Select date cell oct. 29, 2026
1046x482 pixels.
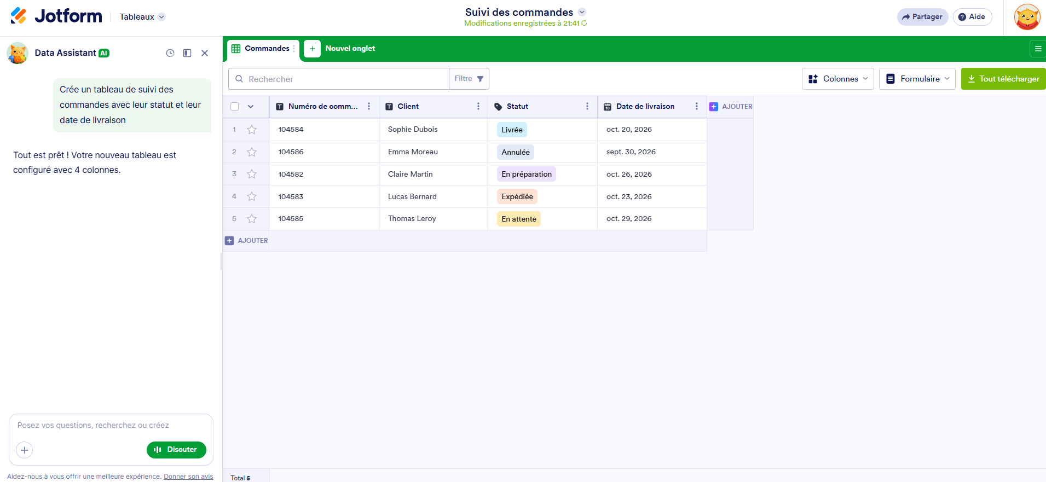(652, 219)
